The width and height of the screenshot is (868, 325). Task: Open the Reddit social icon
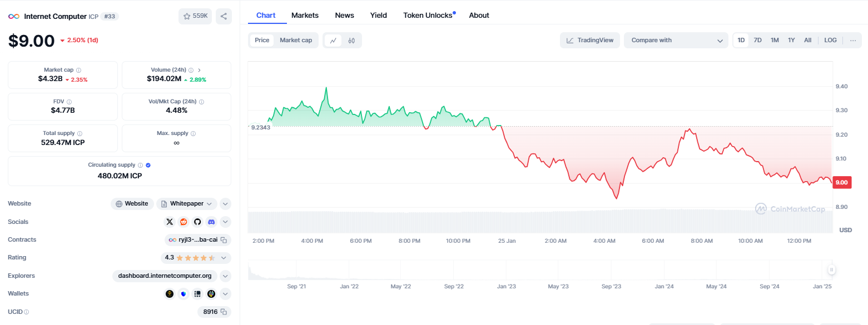(x=183, y=222)
